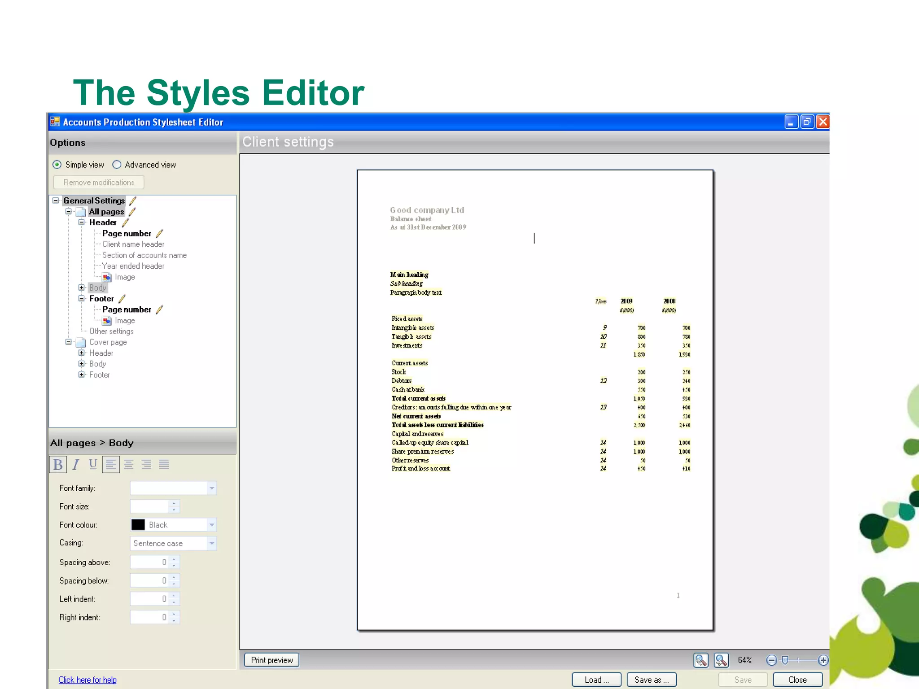Click Load button

coord(596,680)
